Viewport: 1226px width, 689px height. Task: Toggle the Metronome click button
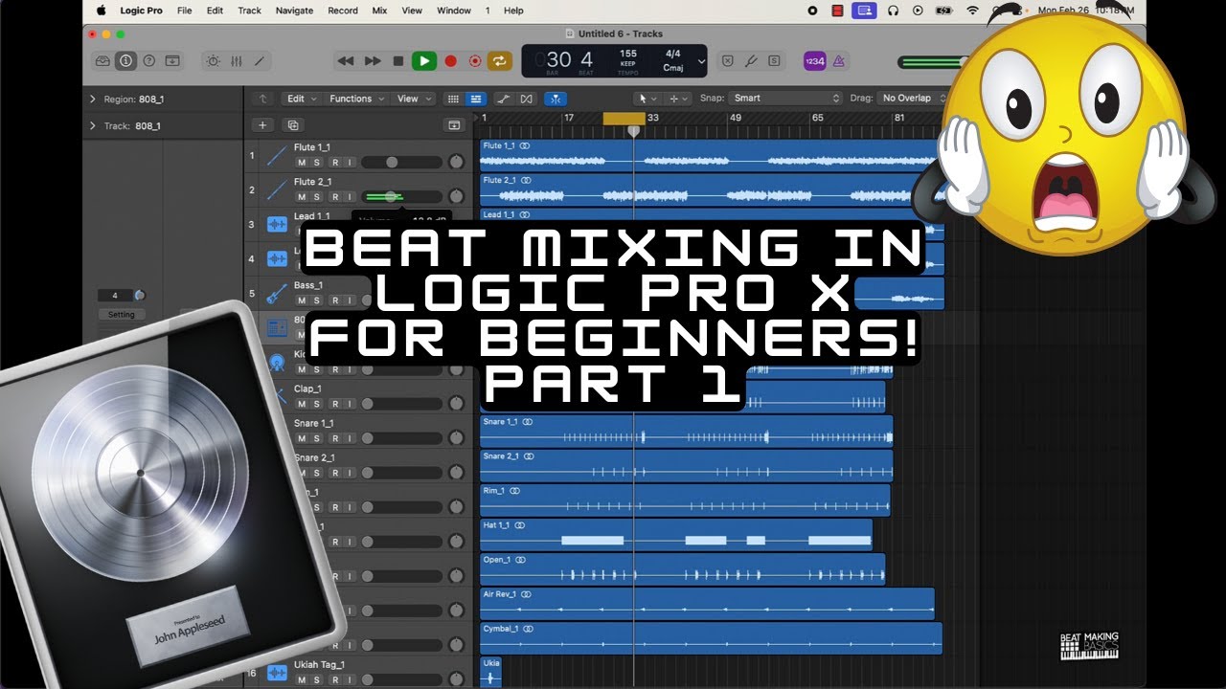(x=839, y=61)
